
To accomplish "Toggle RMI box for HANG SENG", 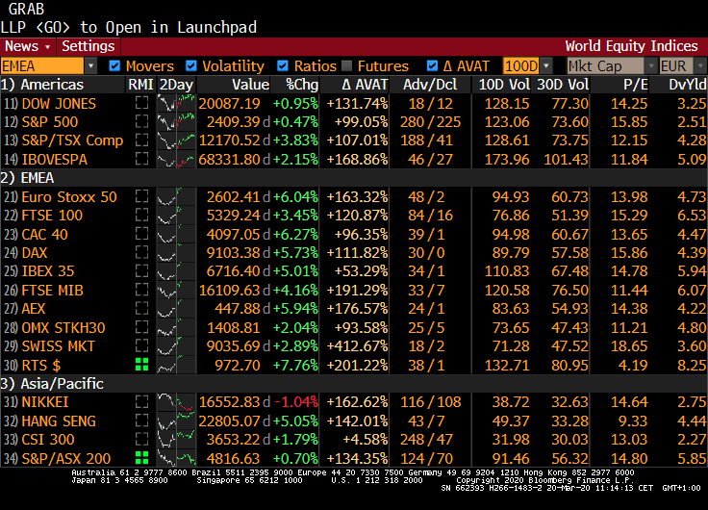I will pos(141,421).
